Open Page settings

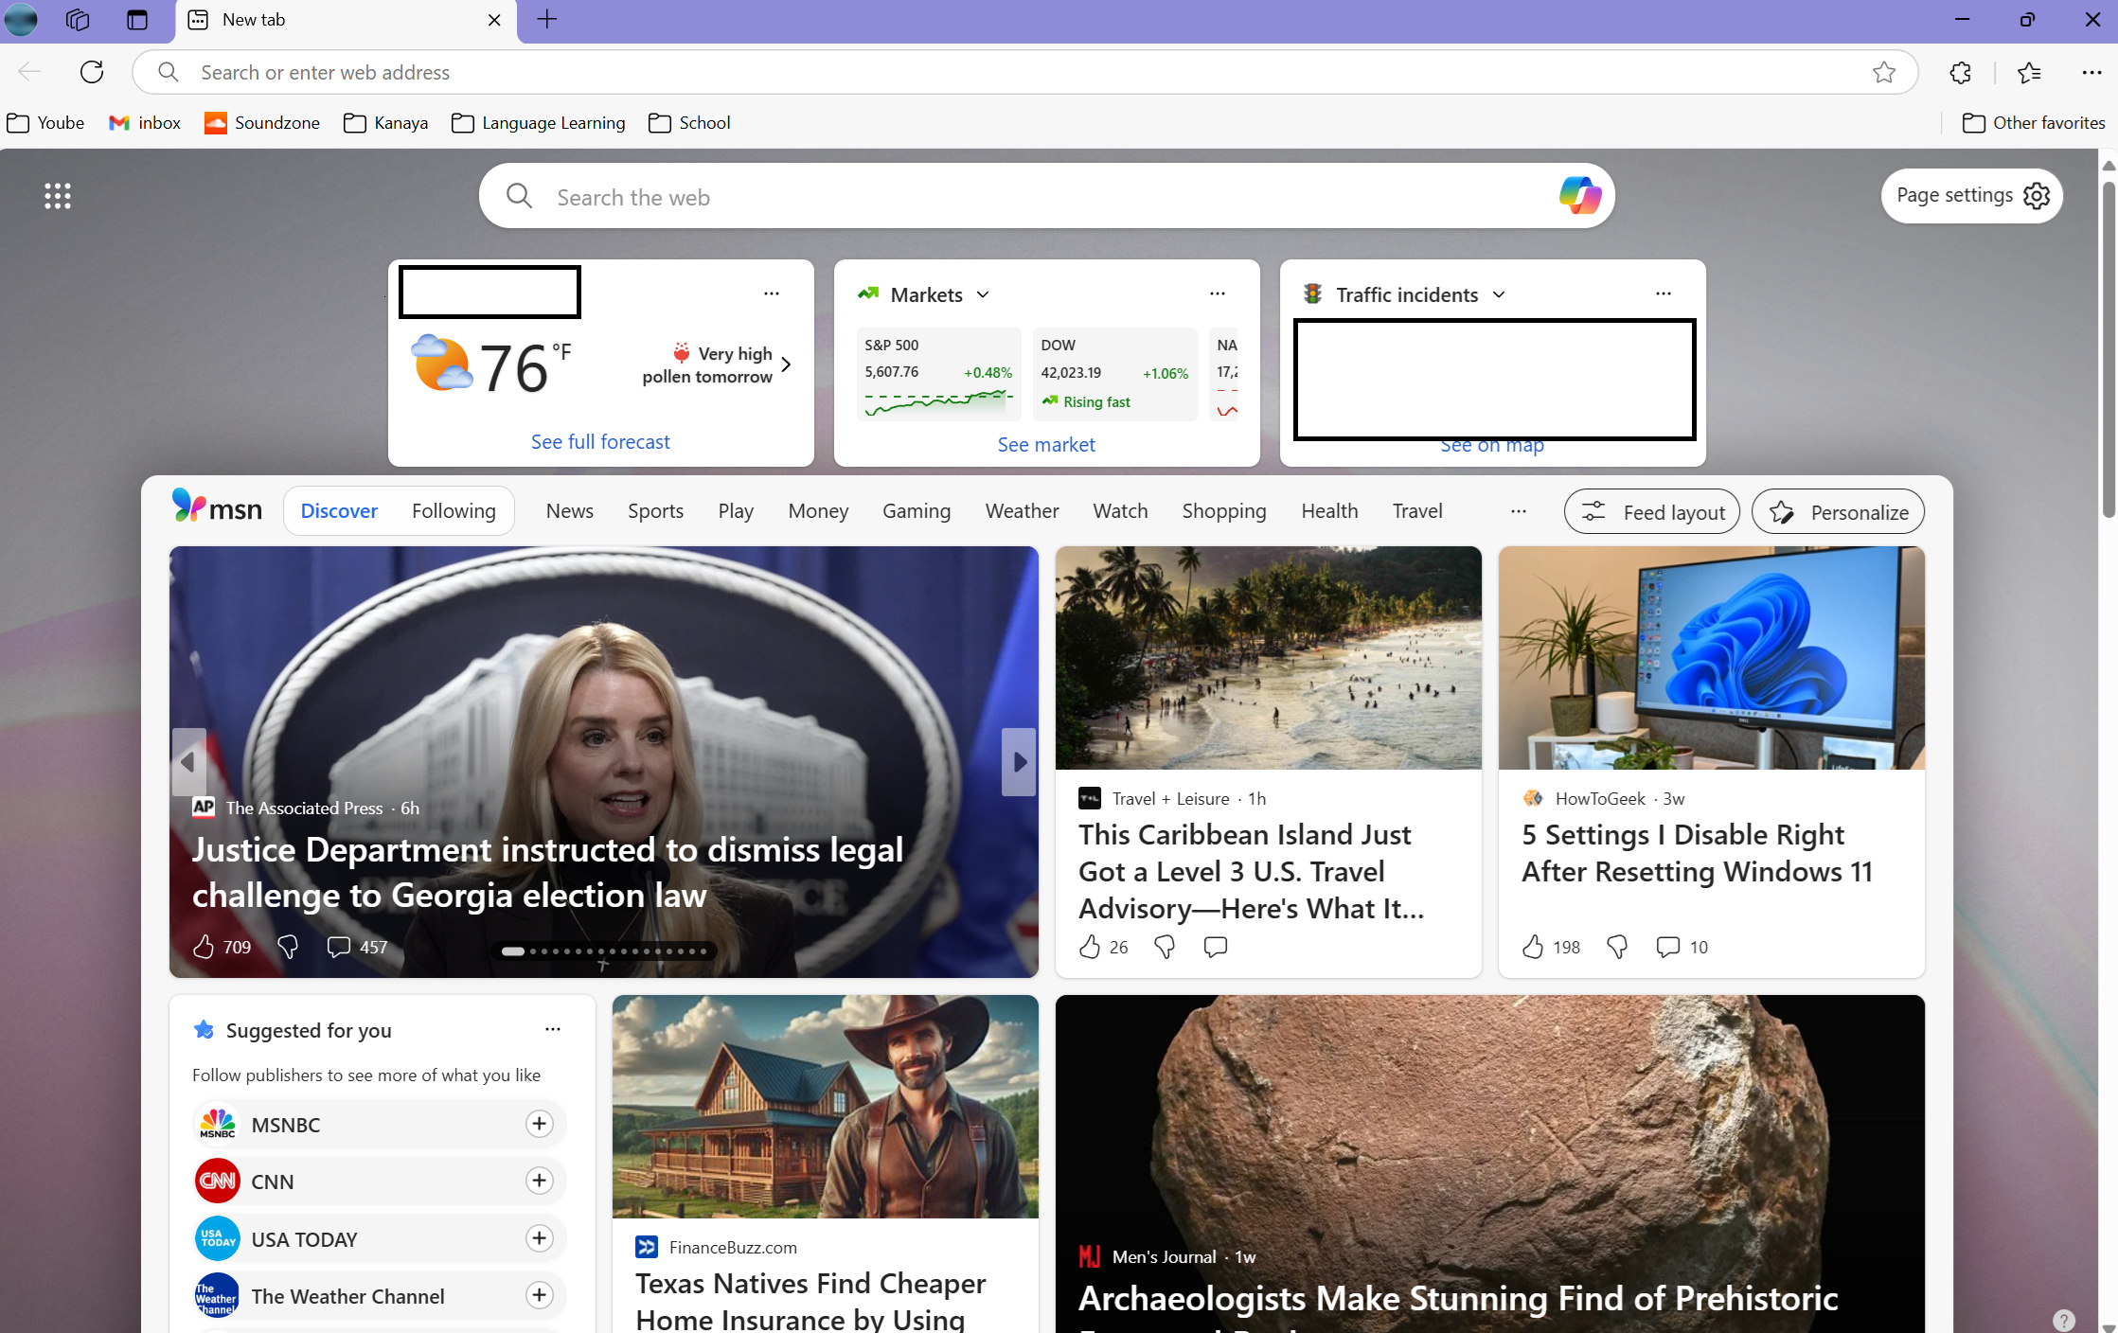(x=1971, y=195)
